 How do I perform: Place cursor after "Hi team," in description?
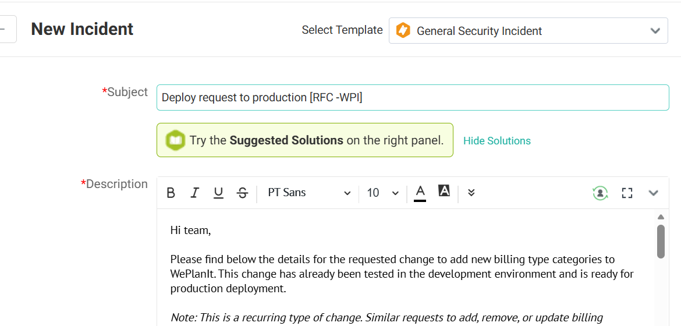211,231
